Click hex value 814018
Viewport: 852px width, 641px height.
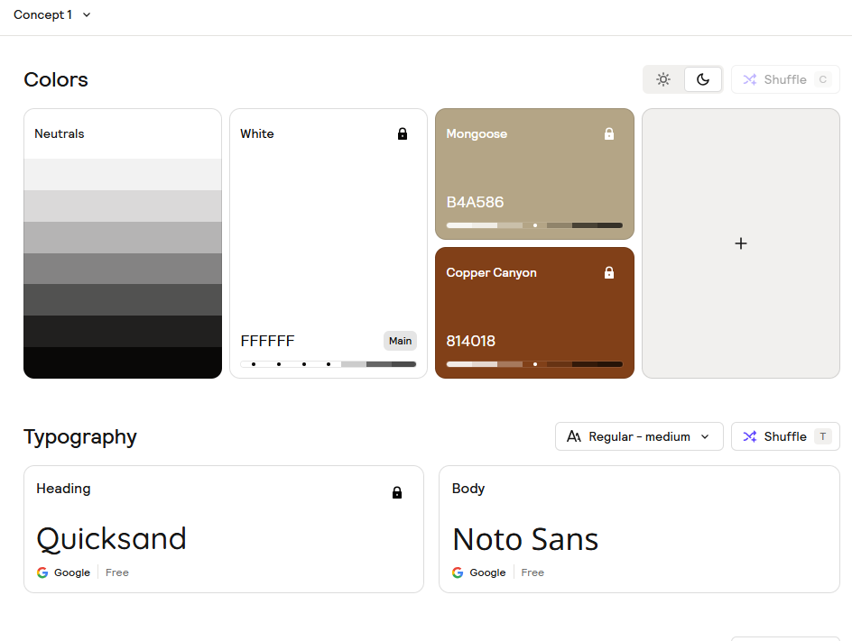click(470, 341)
